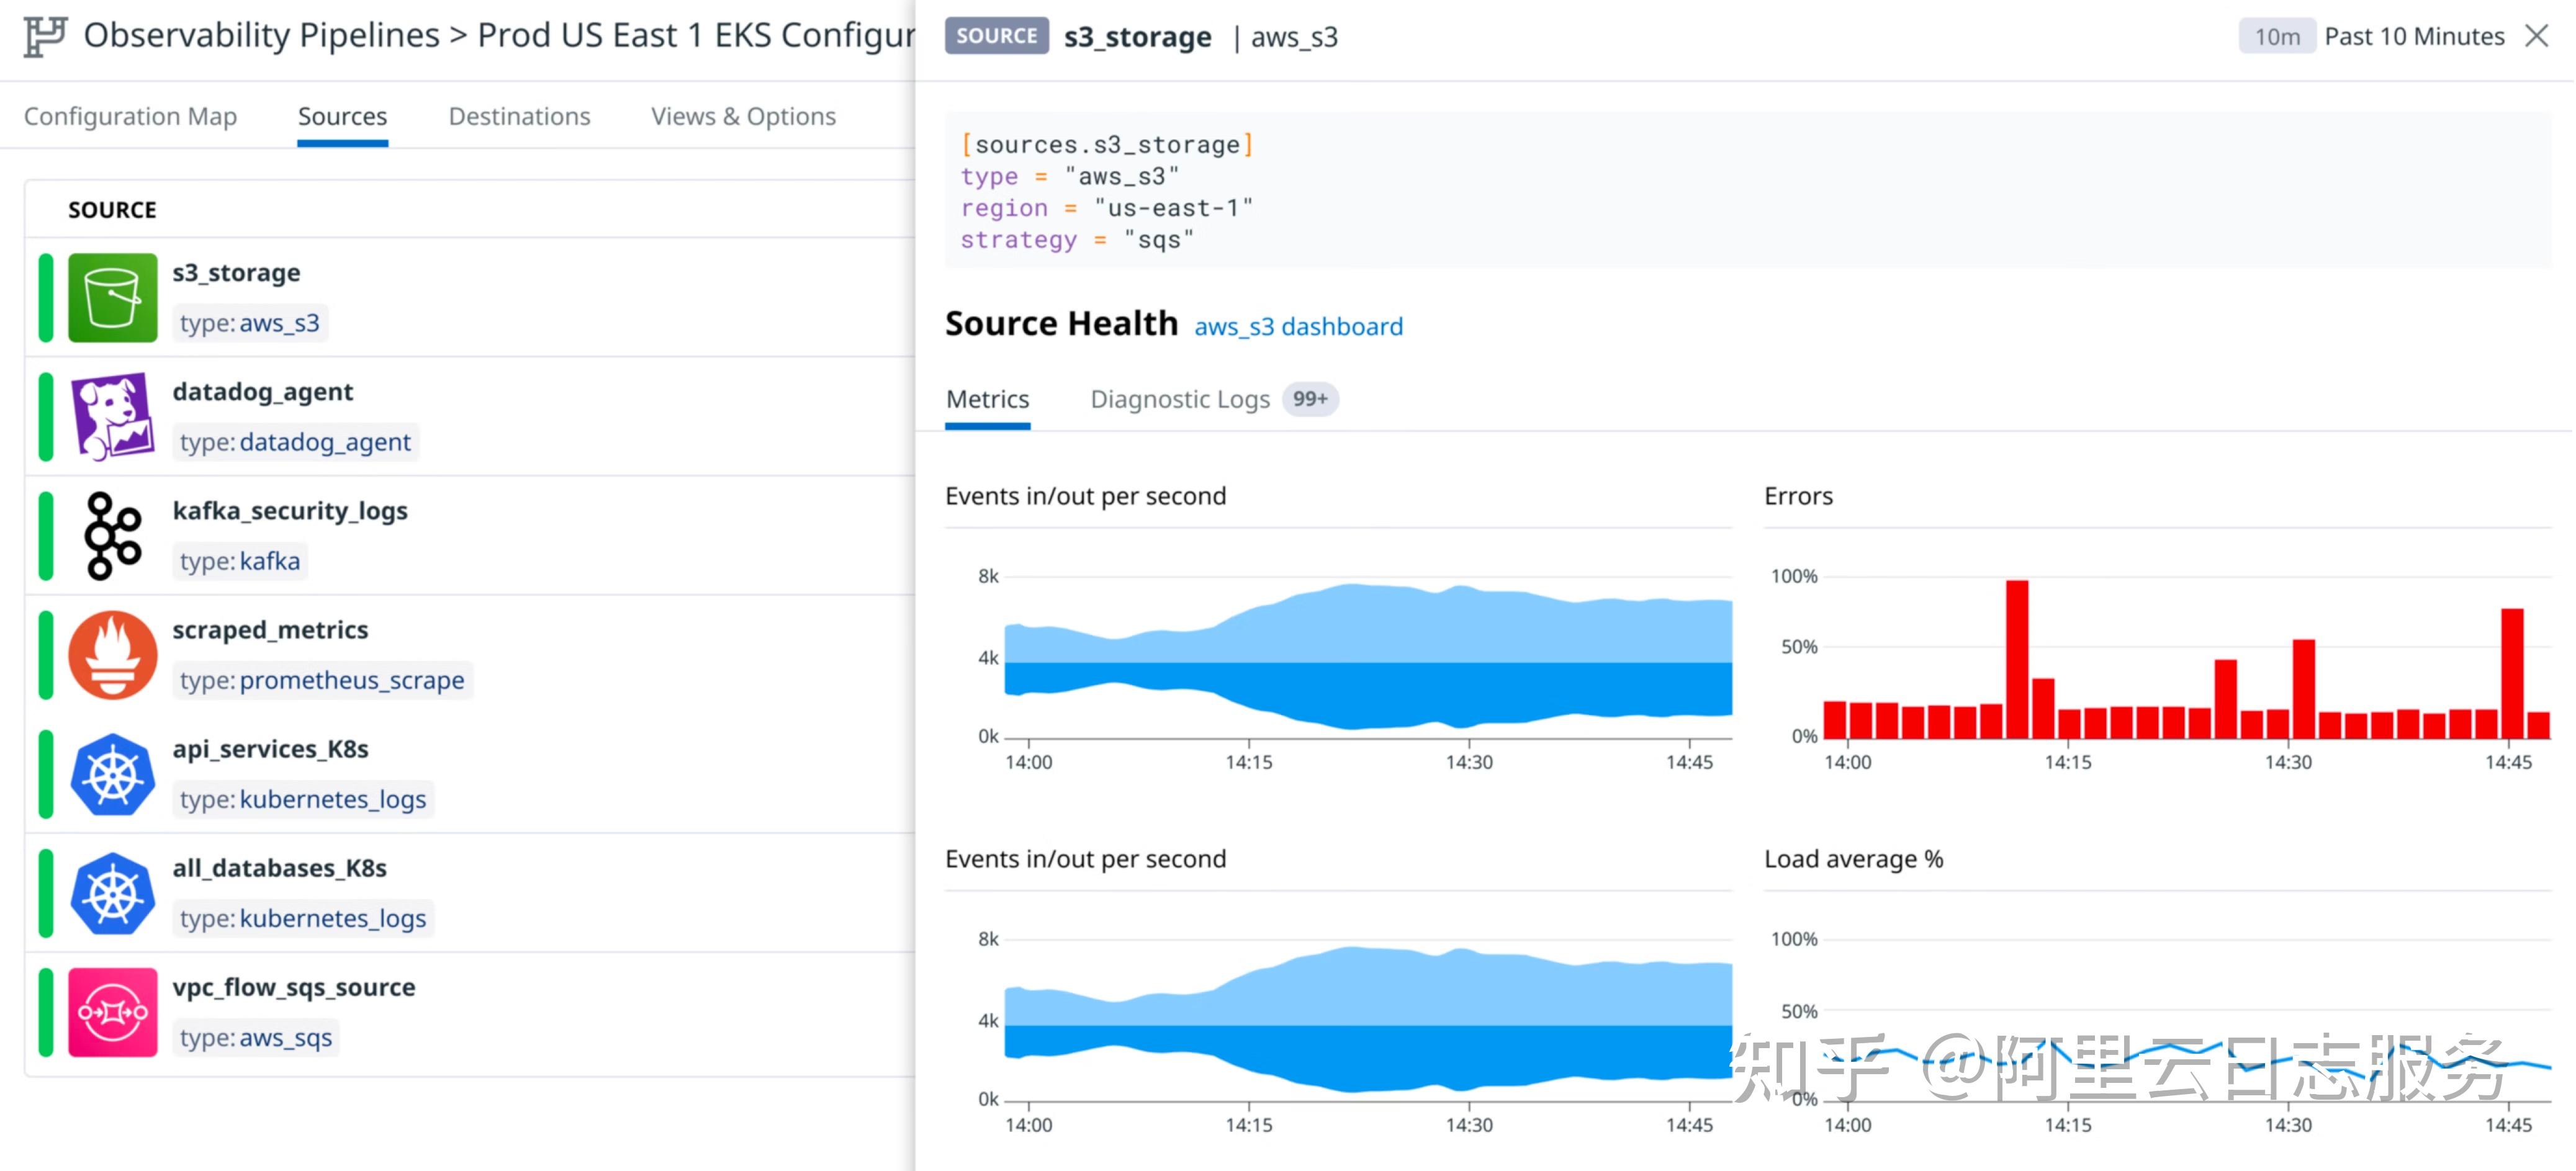Click the vpc_flow_sqs_source pink SQS icon
2576x1171 pixels.
click(x=112, y=1011)
